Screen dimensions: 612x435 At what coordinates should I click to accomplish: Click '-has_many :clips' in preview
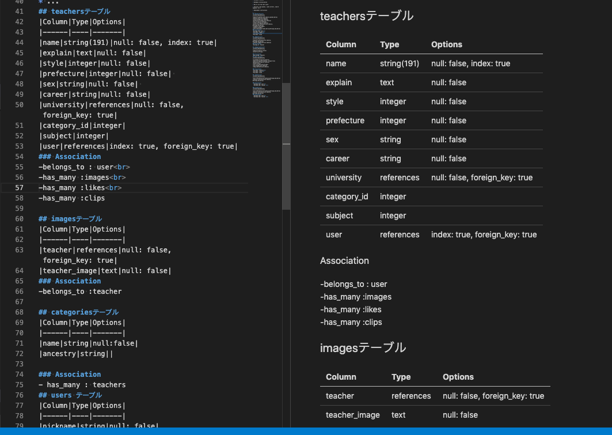coord(351,322)
